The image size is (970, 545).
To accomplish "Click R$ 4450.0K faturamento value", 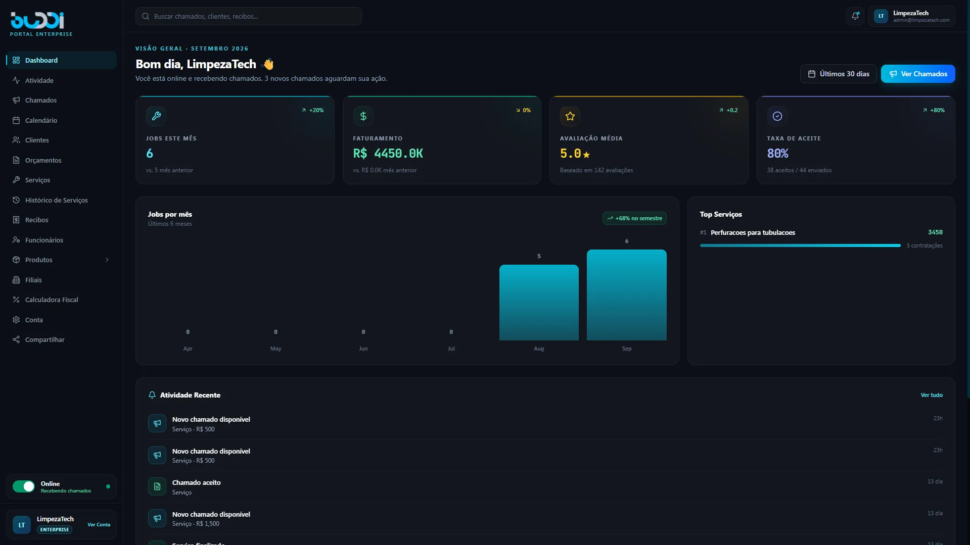I will (388, 154).
